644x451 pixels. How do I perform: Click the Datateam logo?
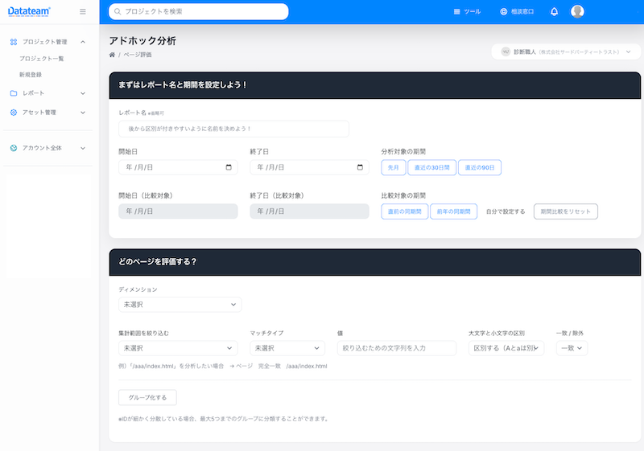coord(29,11)
